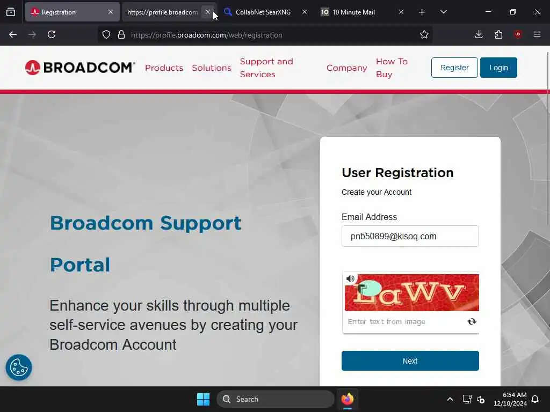550x412 pixels.
Task: Restore down the Firefox window
Action: (513, 12)
